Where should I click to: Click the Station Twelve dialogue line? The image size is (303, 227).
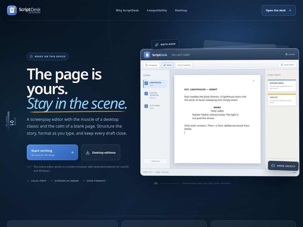tap(215, 116)
